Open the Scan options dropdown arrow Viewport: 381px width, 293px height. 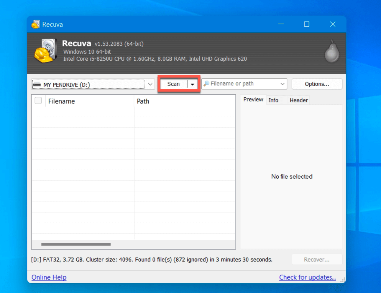[193, 84]
